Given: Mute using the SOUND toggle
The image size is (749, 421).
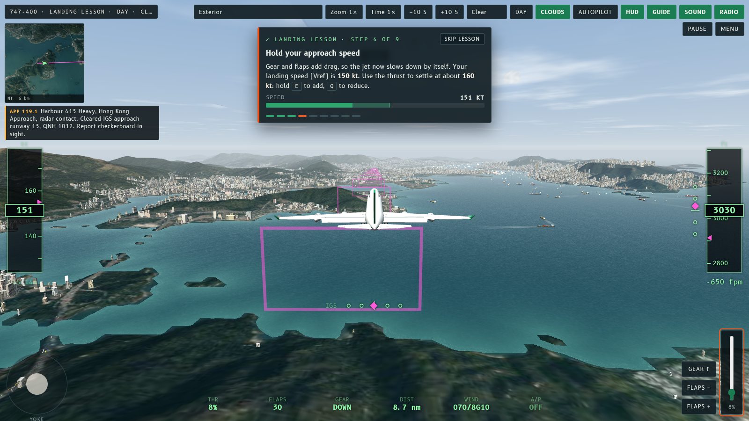Looking at the screenshot, I should click(695, 12).
